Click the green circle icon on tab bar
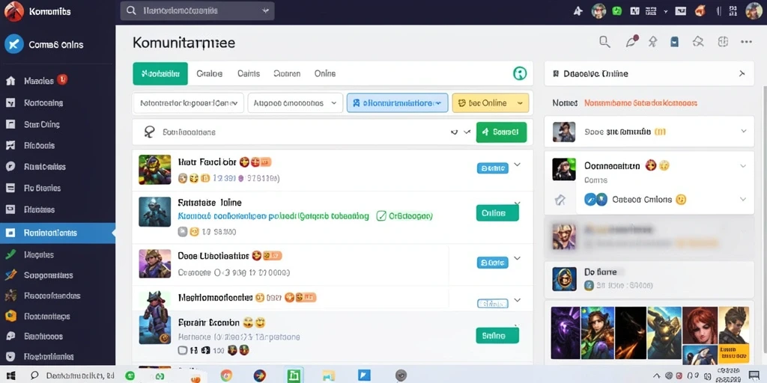 [x=520, y=74]
